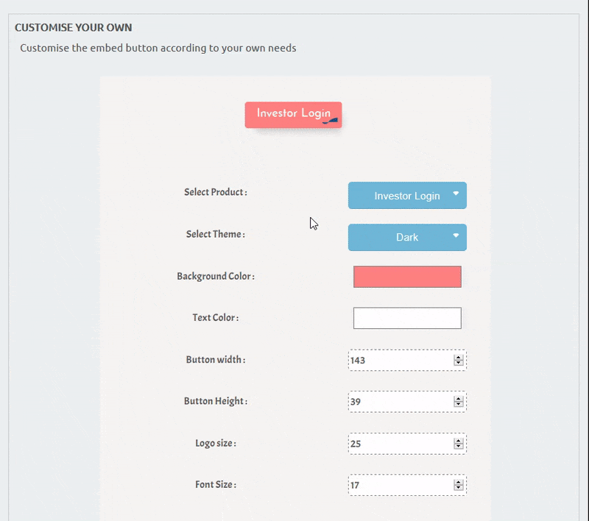The image size is (589, 521).
Task: Raise Logo size with up arrow
Action: tap(459, 442)
